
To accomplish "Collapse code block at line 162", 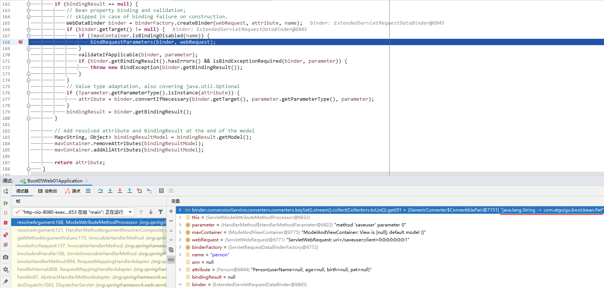I will (28, 4).
